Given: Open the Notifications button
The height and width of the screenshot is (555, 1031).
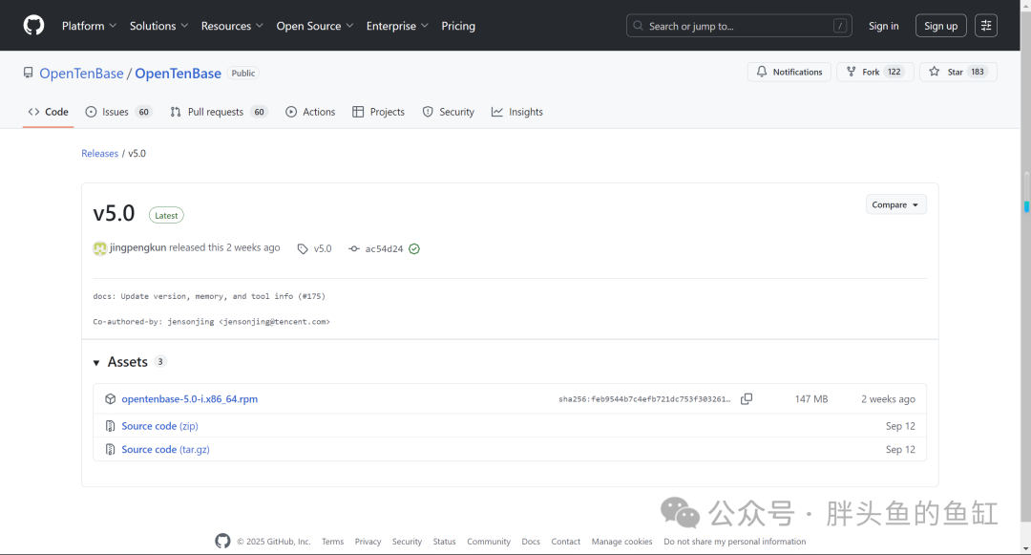Looking at the screenshot, I should pyautogui.click(x=789, y=72).
